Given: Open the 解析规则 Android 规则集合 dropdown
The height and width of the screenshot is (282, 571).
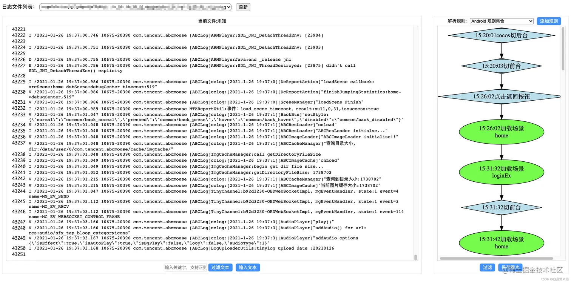Looking at the screenshot, I should pyautogui.click(x=502, y=21).
